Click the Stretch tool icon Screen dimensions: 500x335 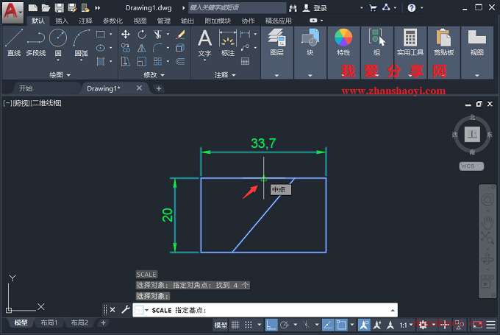126,61
